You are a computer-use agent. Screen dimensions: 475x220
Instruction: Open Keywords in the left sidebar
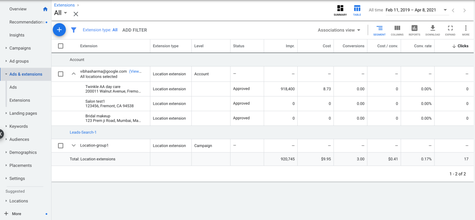[x=19, y=126]
